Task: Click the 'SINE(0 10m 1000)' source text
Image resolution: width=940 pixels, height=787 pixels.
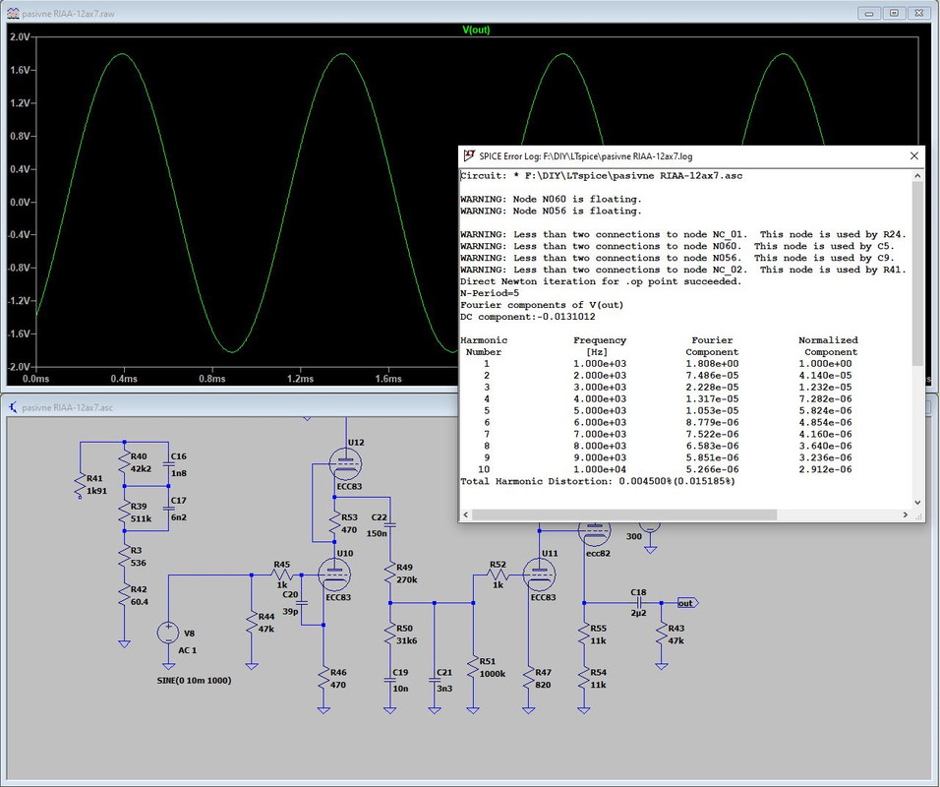Action: coord(194,680)
